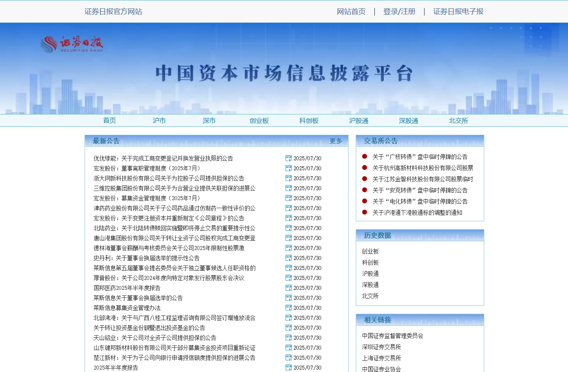Click the 交易所公告 panel heading
This screenshot has width=568, height=372.
coord(381,141)
